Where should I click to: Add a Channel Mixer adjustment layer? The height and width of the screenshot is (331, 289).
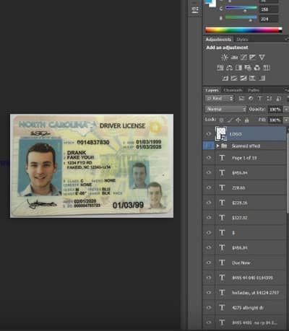pyautogui.click(x=257, y=68)
